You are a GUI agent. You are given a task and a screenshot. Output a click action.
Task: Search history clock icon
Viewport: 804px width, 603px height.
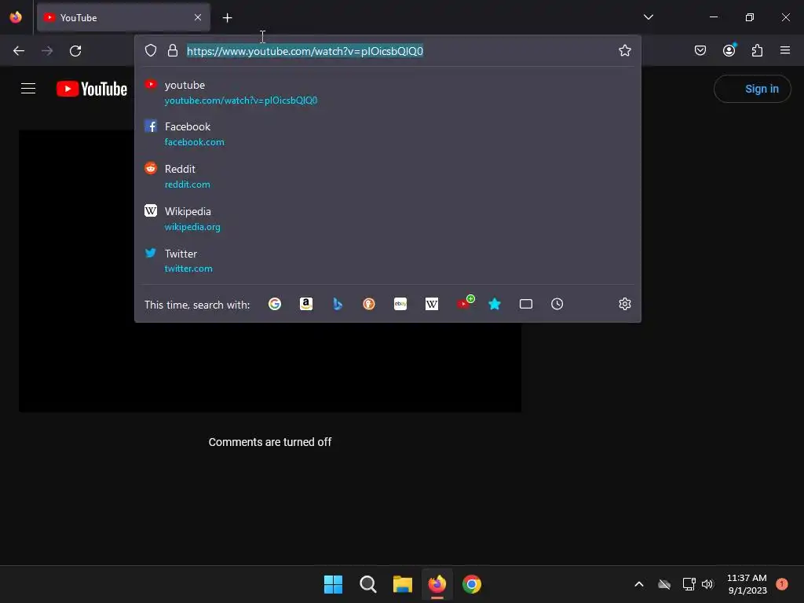coord(557,304)
